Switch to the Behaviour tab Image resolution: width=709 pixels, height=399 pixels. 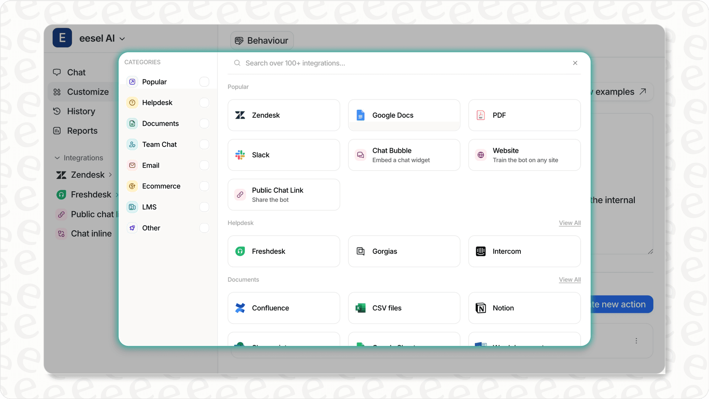point(262,40)
